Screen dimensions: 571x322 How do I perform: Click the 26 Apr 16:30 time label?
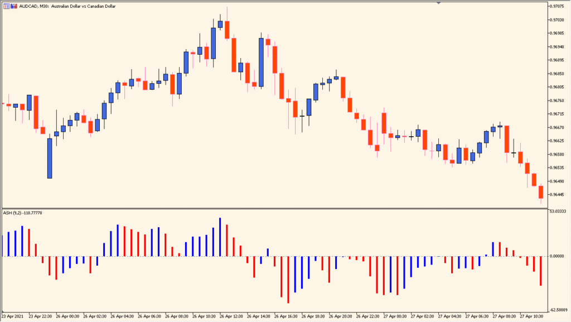(x=286, y=316)
